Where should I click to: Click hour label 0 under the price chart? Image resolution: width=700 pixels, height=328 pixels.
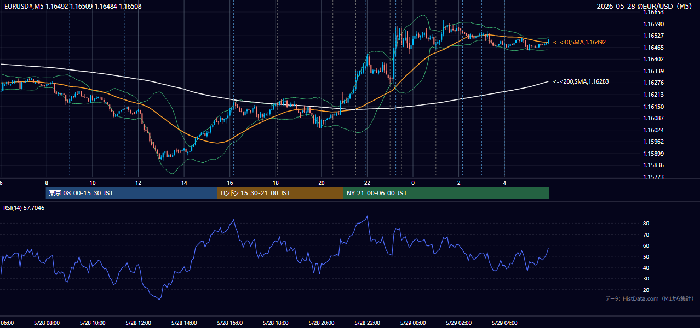coord(413,183)
